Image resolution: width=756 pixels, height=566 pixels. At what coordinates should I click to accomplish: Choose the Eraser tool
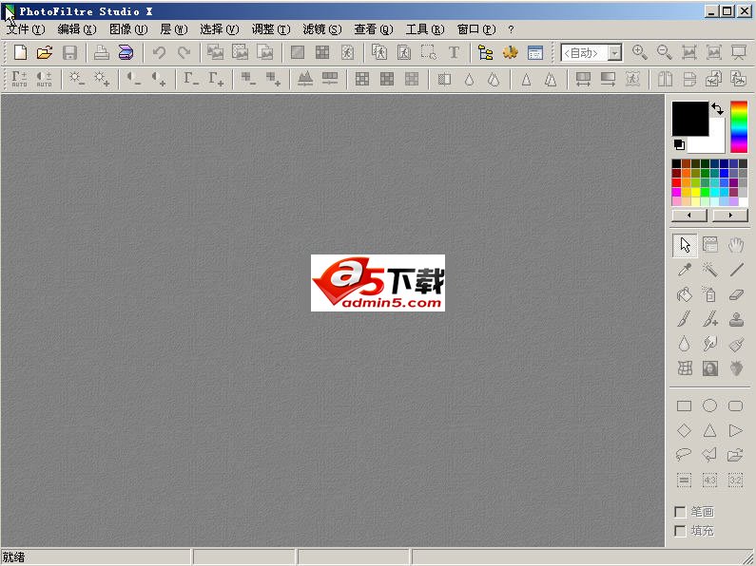[x=735, y=295]
